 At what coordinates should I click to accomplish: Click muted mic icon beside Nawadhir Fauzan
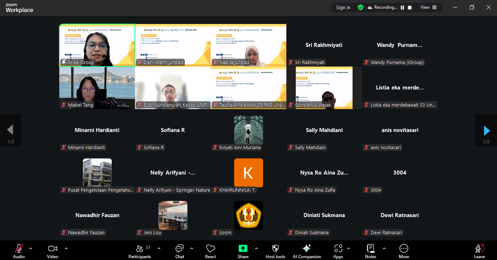pyautogui.click(x=64, y=233)
